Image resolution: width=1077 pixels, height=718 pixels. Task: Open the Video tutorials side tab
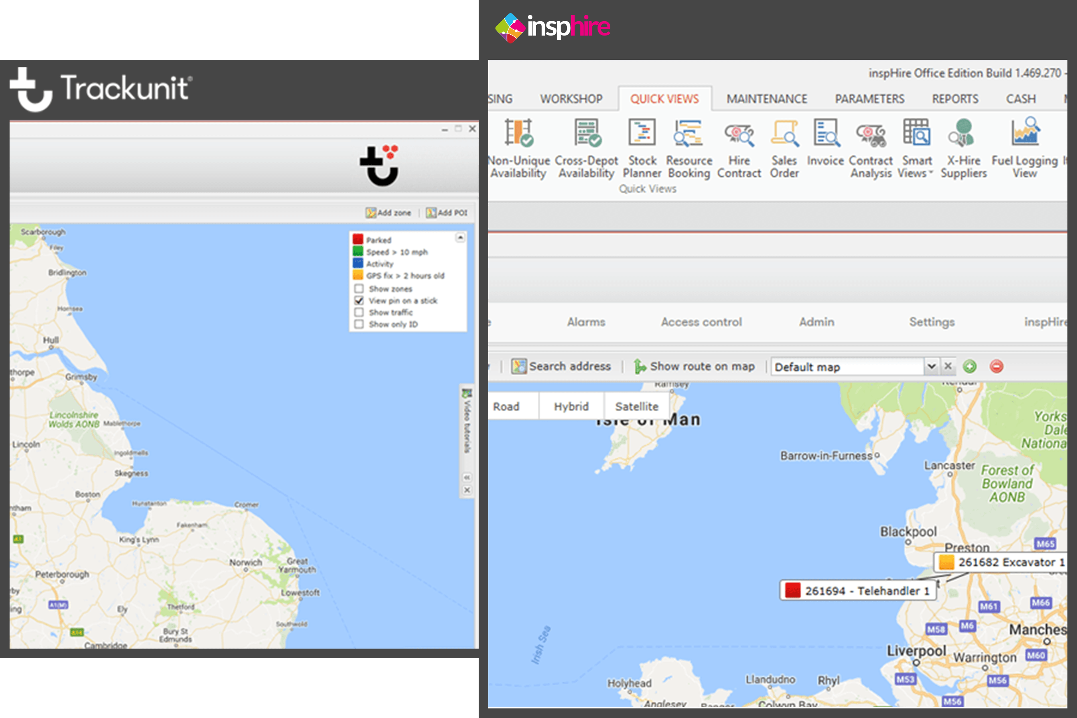pos(467,421)
